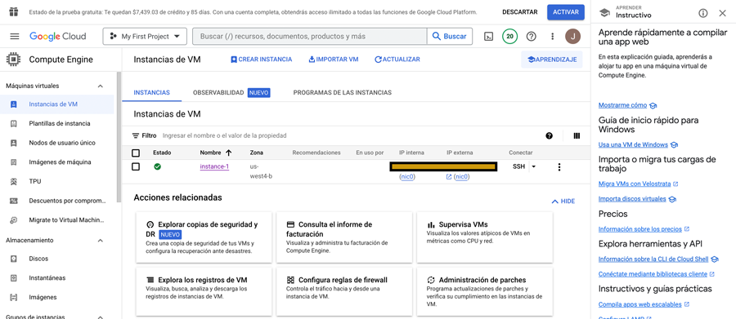Hide the Acciones relacionadas section

(563, 202)
